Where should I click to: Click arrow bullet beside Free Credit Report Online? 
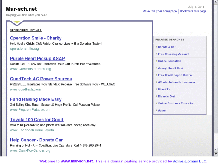tap(156, 75)
